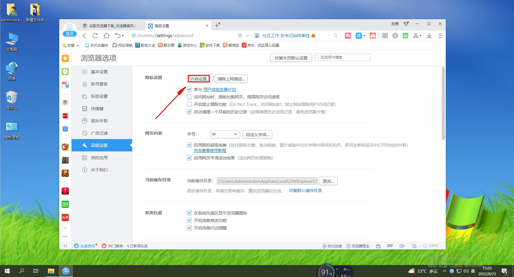Open history clock in left sidebar

click(65, 71)
